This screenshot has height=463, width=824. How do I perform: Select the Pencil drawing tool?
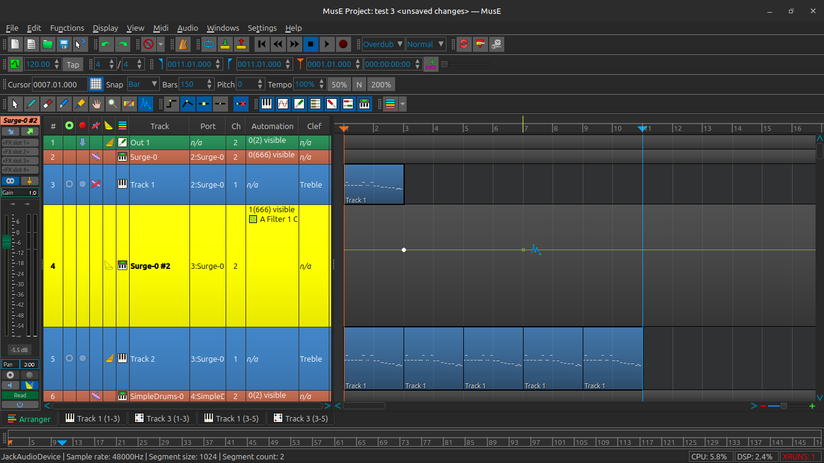pos(31,104)
